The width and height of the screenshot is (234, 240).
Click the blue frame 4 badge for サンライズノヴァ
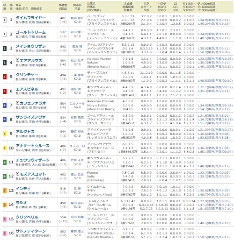tap(5, 120)
